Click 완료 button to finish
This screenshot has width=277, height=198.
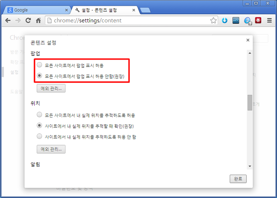(x=238, y=179)
